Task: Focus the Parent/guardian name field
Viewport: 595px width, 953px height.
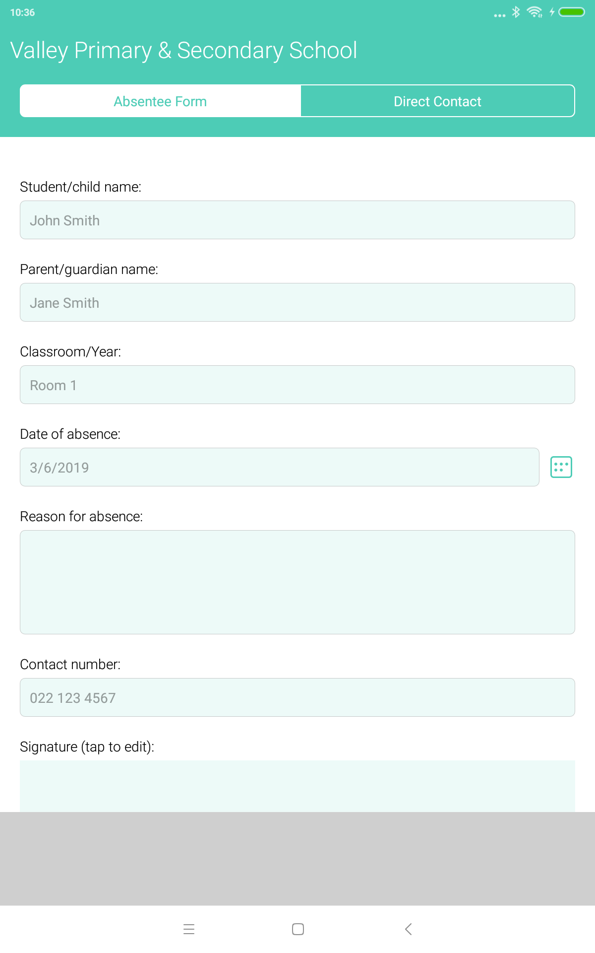Action: coord(297,302)
